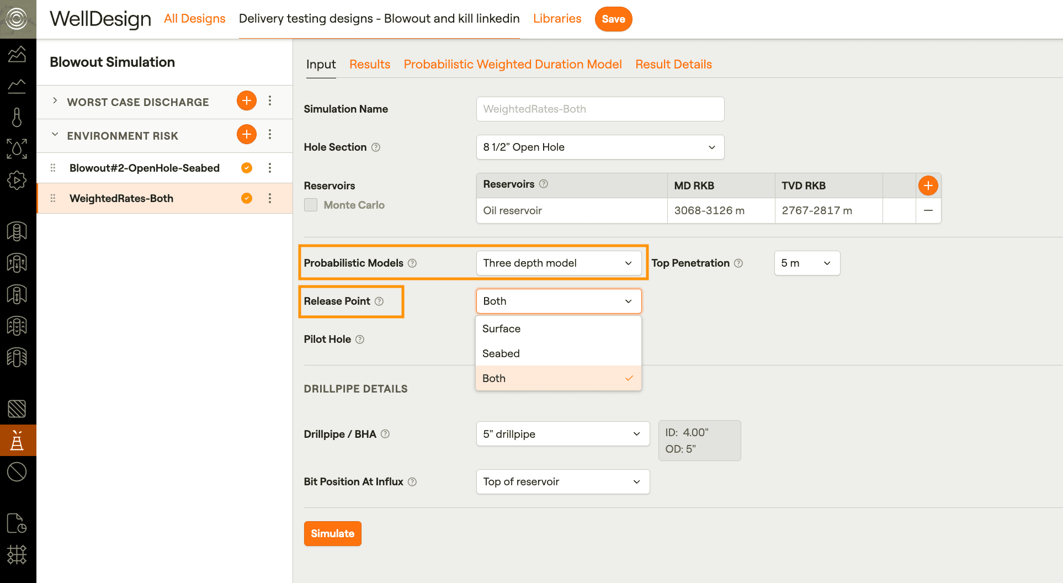Enable the Monte Carlo checkbox

(311, 205)
